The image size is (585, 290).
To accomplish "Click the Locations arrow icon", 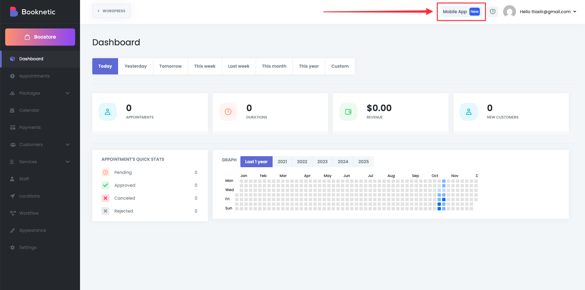I will tap(12, 196).
